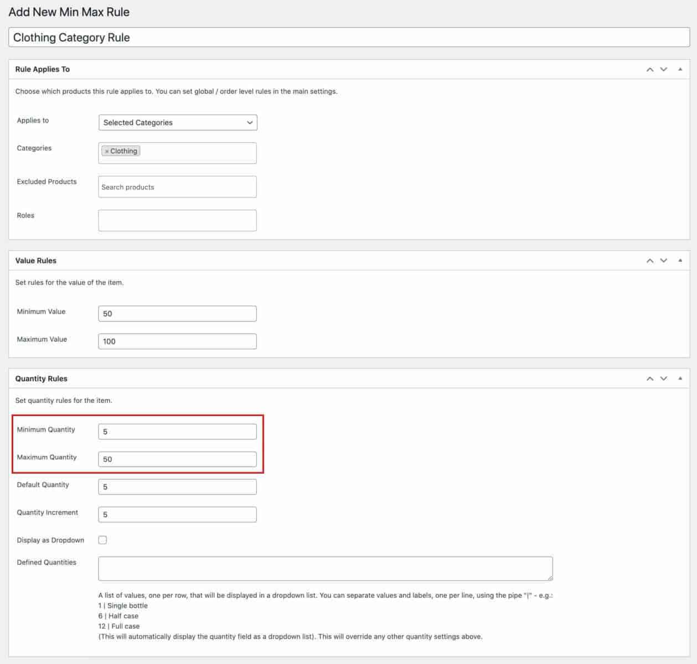
Task: Click the Minimum Quantity field
Action: [178, 432]
